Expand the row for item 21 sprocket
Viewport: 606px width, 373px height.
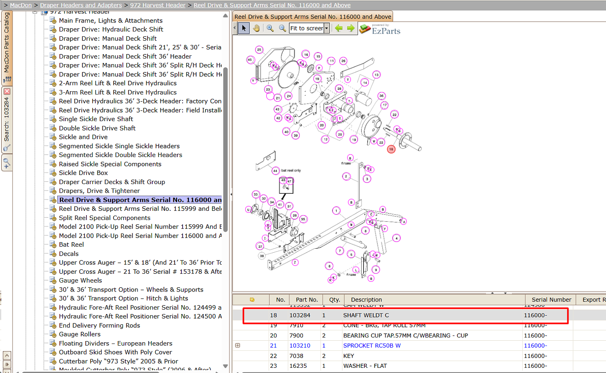[238, 346]
